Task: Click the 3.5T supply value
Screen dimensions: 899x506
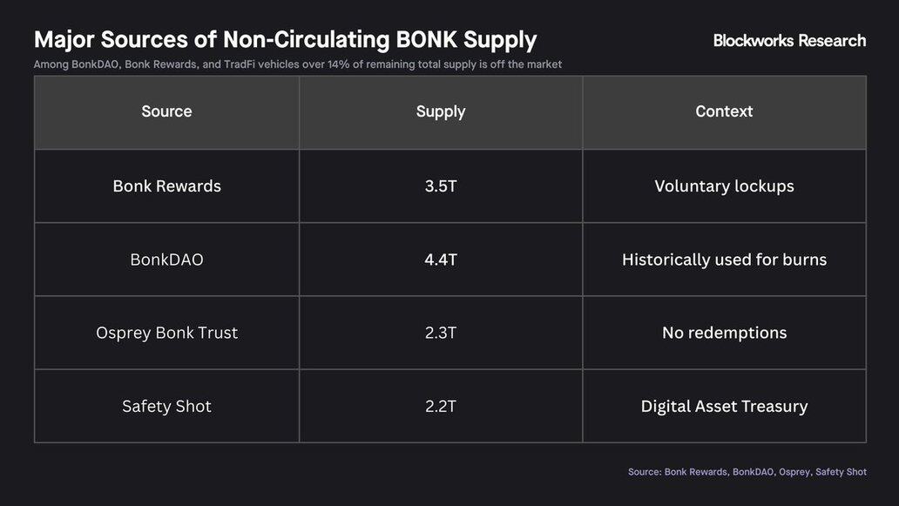Action: (x=441, y=186)
